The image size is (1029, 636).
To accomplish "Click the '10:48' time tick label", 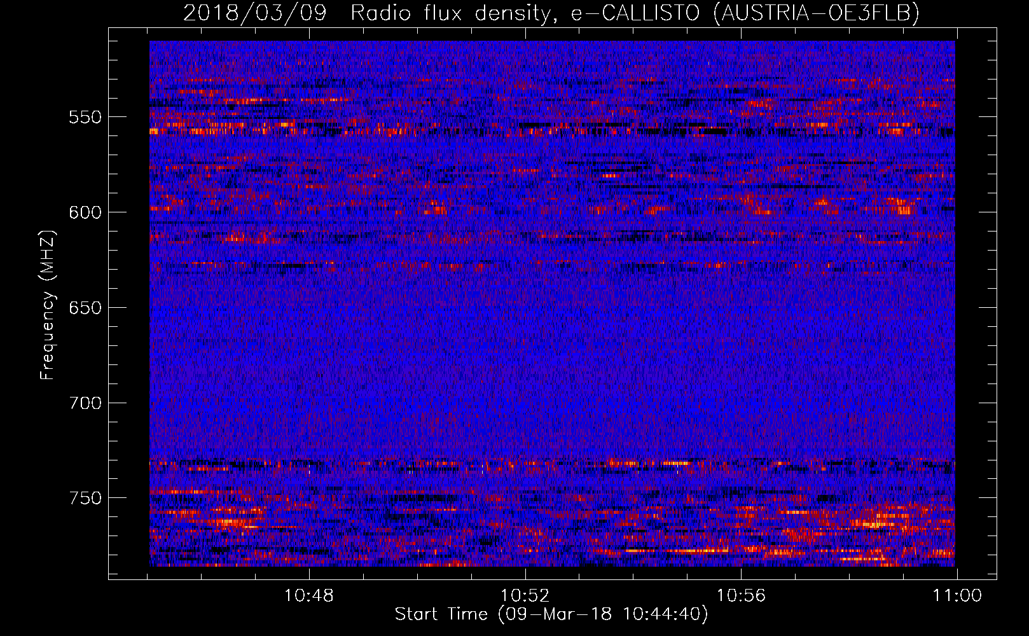I will (308, 596).
